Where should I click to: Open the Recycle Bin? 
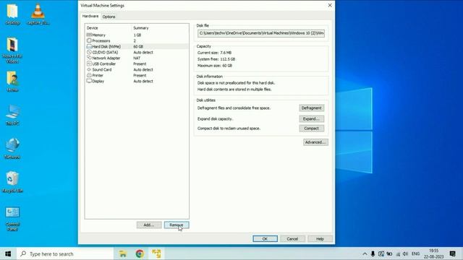(x=12, y=182)
